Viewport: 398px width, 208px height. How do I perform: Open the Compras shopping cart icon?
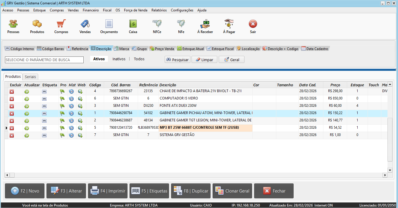coord(61,24)
